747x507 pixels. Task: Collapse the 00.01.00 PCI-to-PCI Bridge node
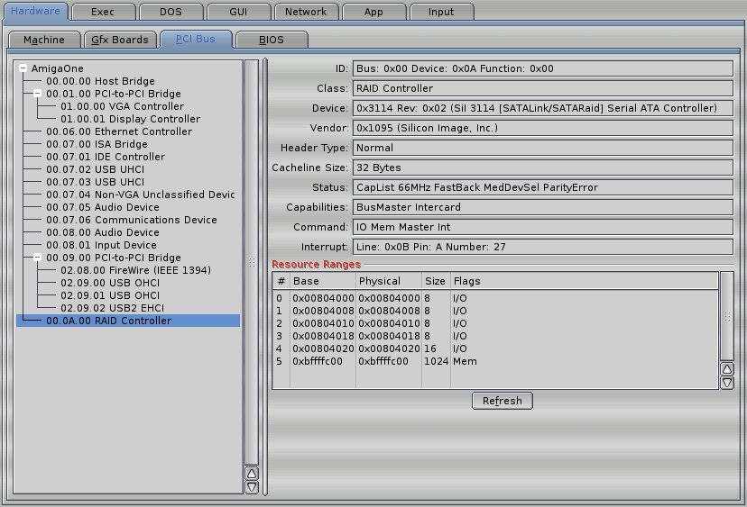(38, 94)
